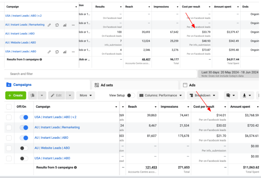Tick the checkbox for AU Instant Leads Remarketing
The width and height of the screenshot is (261, 178).
coord(9,128)
